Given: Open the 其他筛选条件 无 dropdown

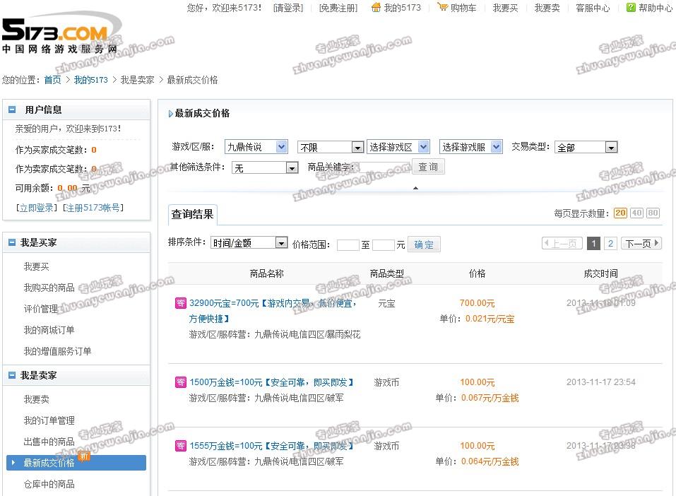Looking at the screenshot, I should [265, 167].
